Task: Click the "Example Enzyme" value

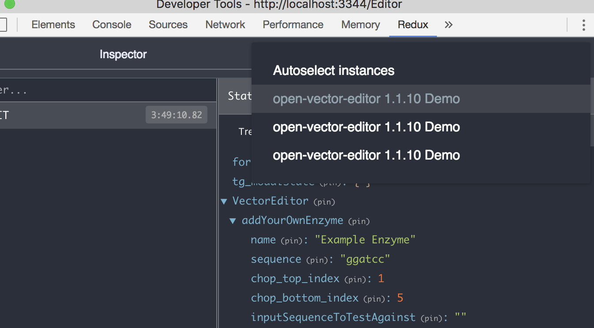Action: (x=365, y=240)
